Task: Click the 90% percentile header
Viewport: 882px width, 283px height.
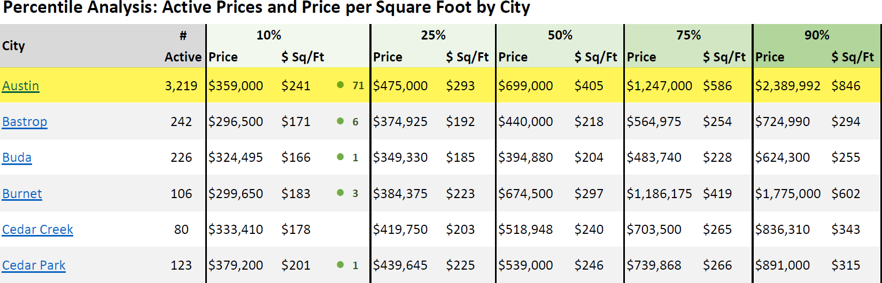Action: coord(817,35)
